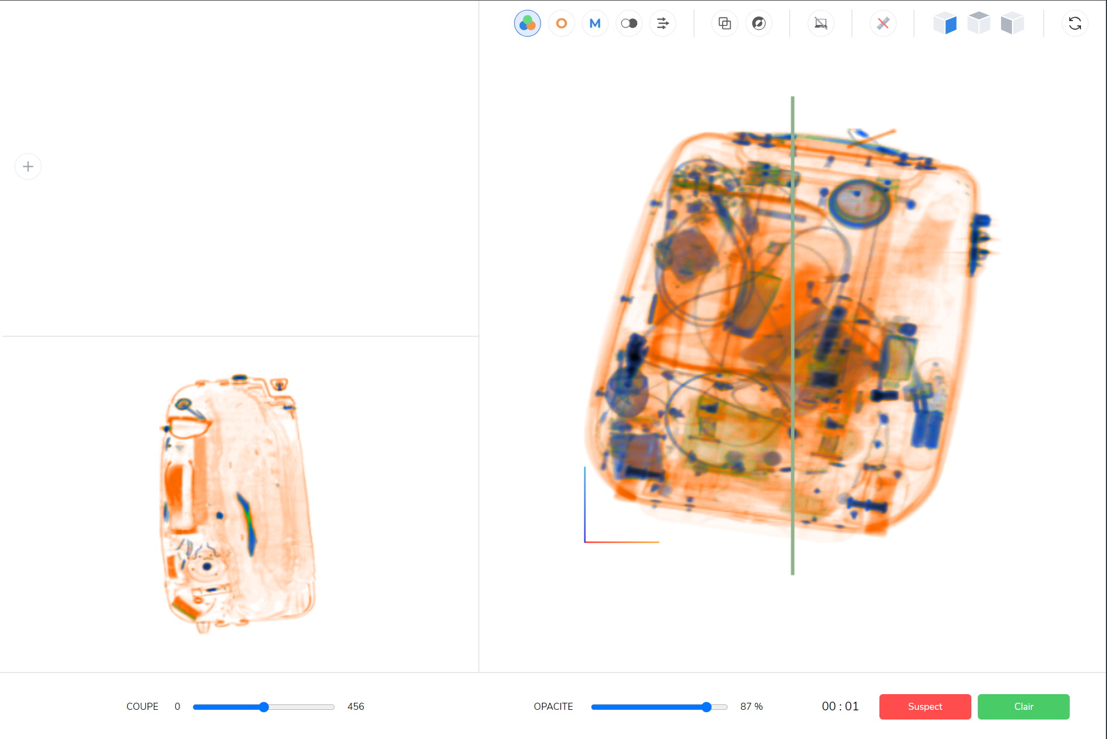Click the overlapping squares duplicate icon
1107x739 pixels.
724,23
